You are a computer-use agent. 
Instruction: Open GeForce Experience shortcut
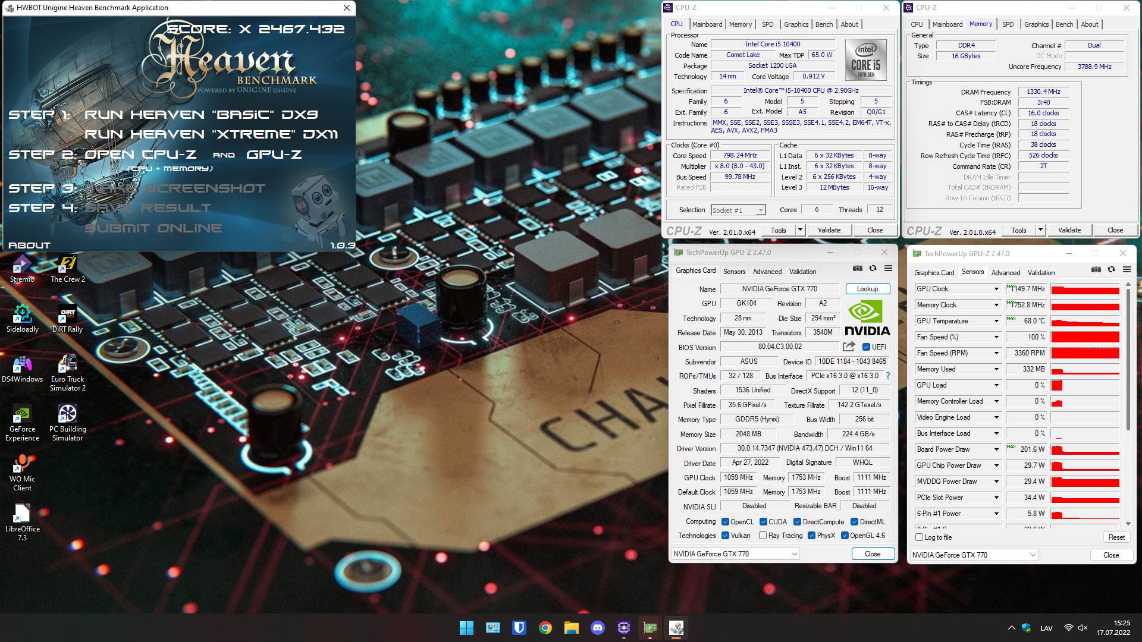(22, 423)
